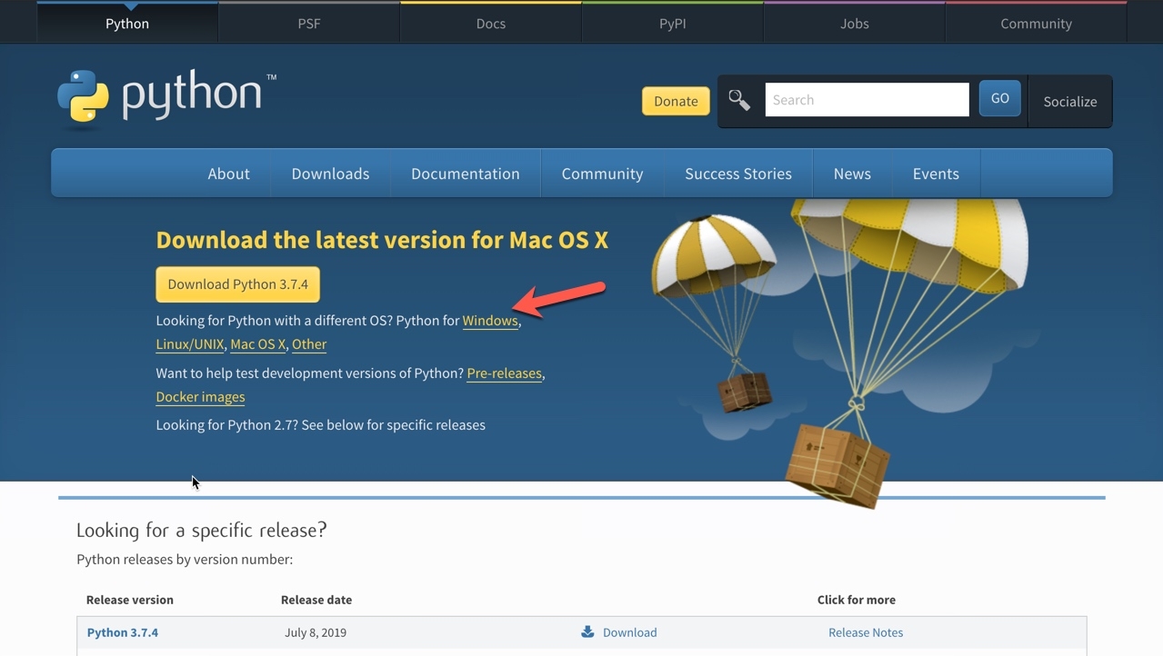
Task: Go to the Jobs top tab
Action: (854, 24)
